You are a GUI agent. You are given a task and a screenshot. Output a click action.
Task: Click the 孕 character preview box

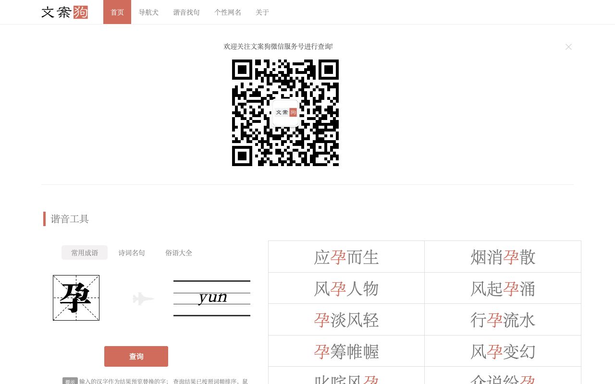tap(76, 298)
